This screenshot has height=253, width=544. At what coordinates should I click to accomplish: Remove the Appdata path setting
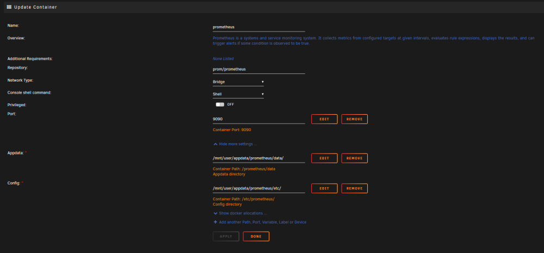354,158
